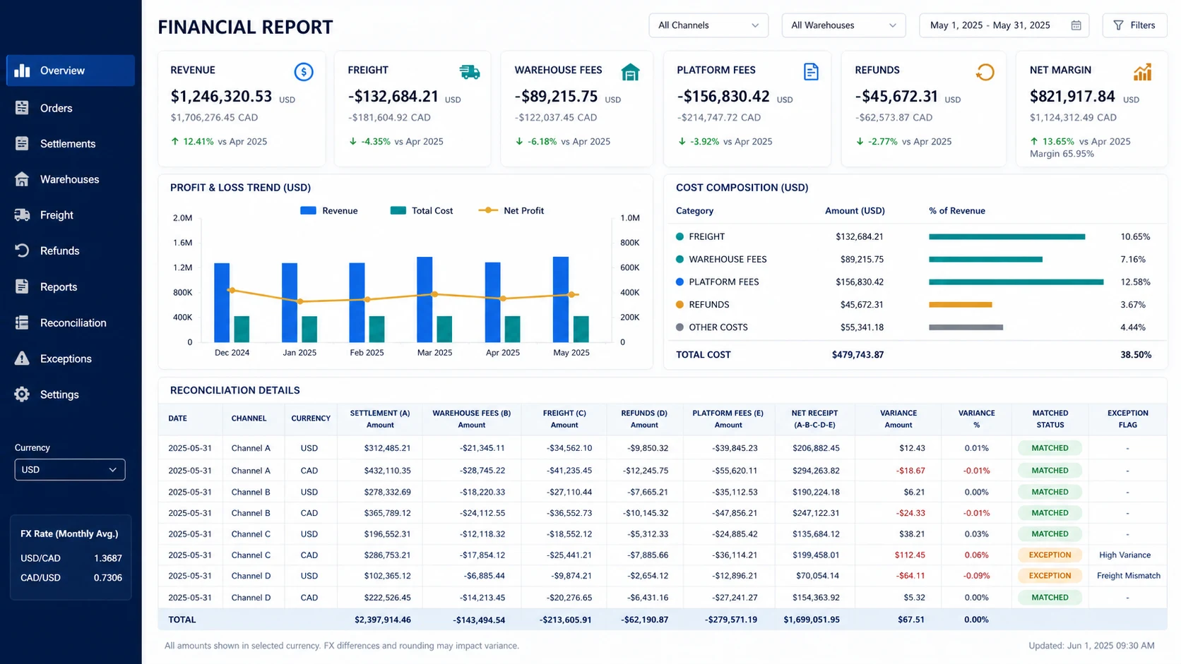The height and width of the screenshot is (664, 1181).
Task: Click the Orders icon in sidebar
Action: click(22, 108)
